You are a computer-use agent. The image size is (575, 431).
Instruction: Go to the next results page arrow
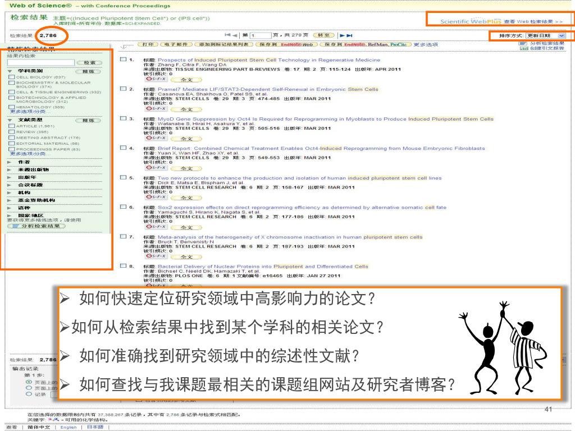(342, 35)
